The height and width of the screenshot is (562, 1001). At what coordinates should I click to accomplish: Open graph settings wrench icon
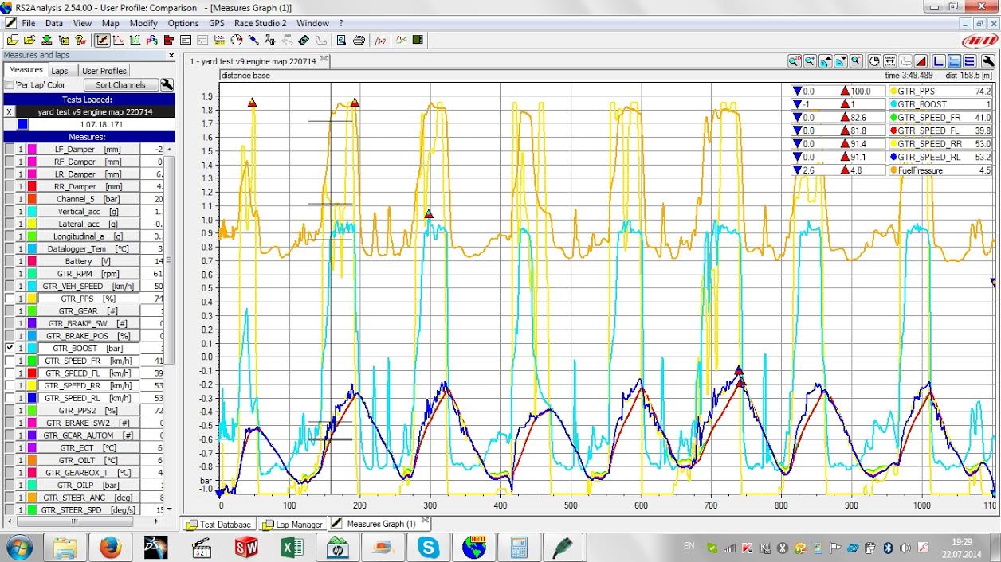(x=988, y=60)
